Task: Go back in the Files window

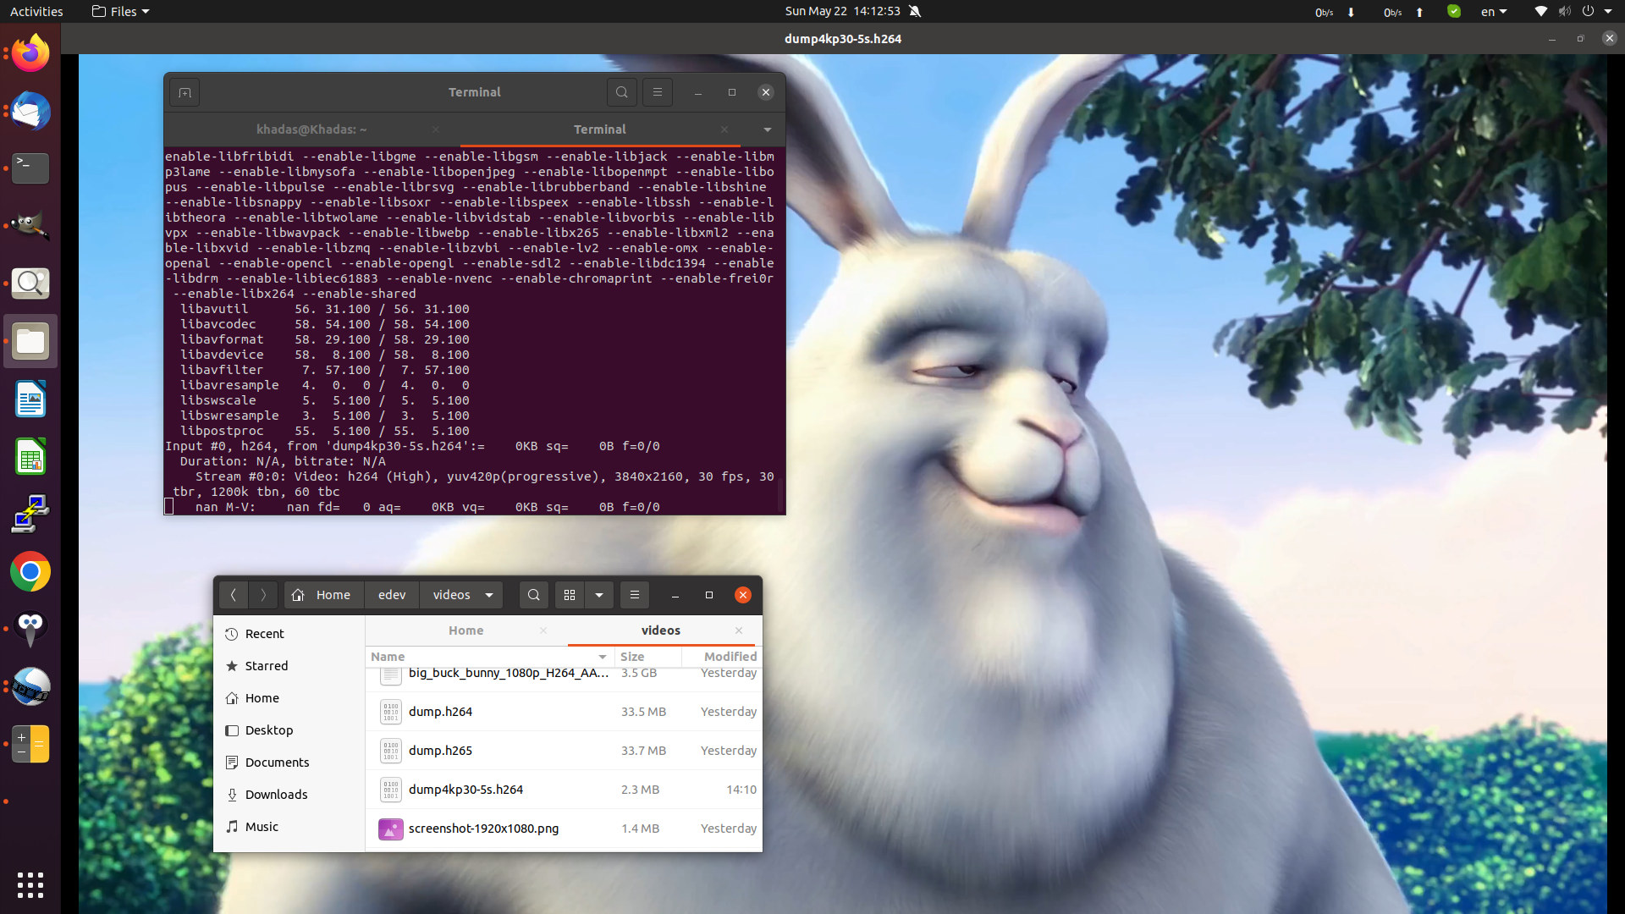Action: 234,595
